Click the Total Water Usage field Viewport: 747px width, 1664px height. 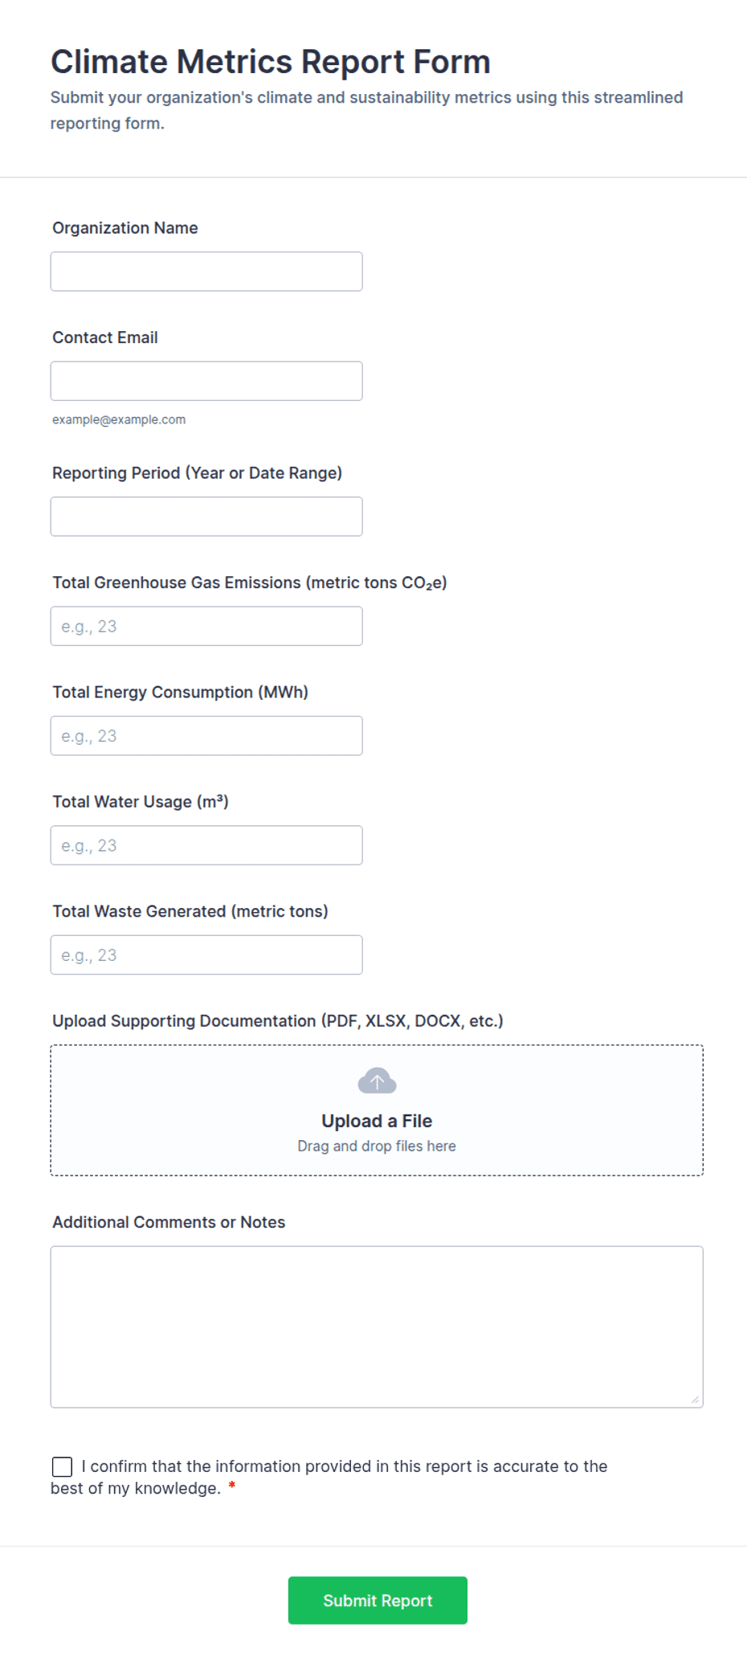tap(206, 845)
